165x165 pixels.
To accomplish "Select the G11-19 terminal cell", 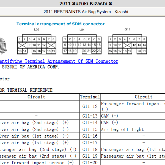I will [x=90, y=156].
